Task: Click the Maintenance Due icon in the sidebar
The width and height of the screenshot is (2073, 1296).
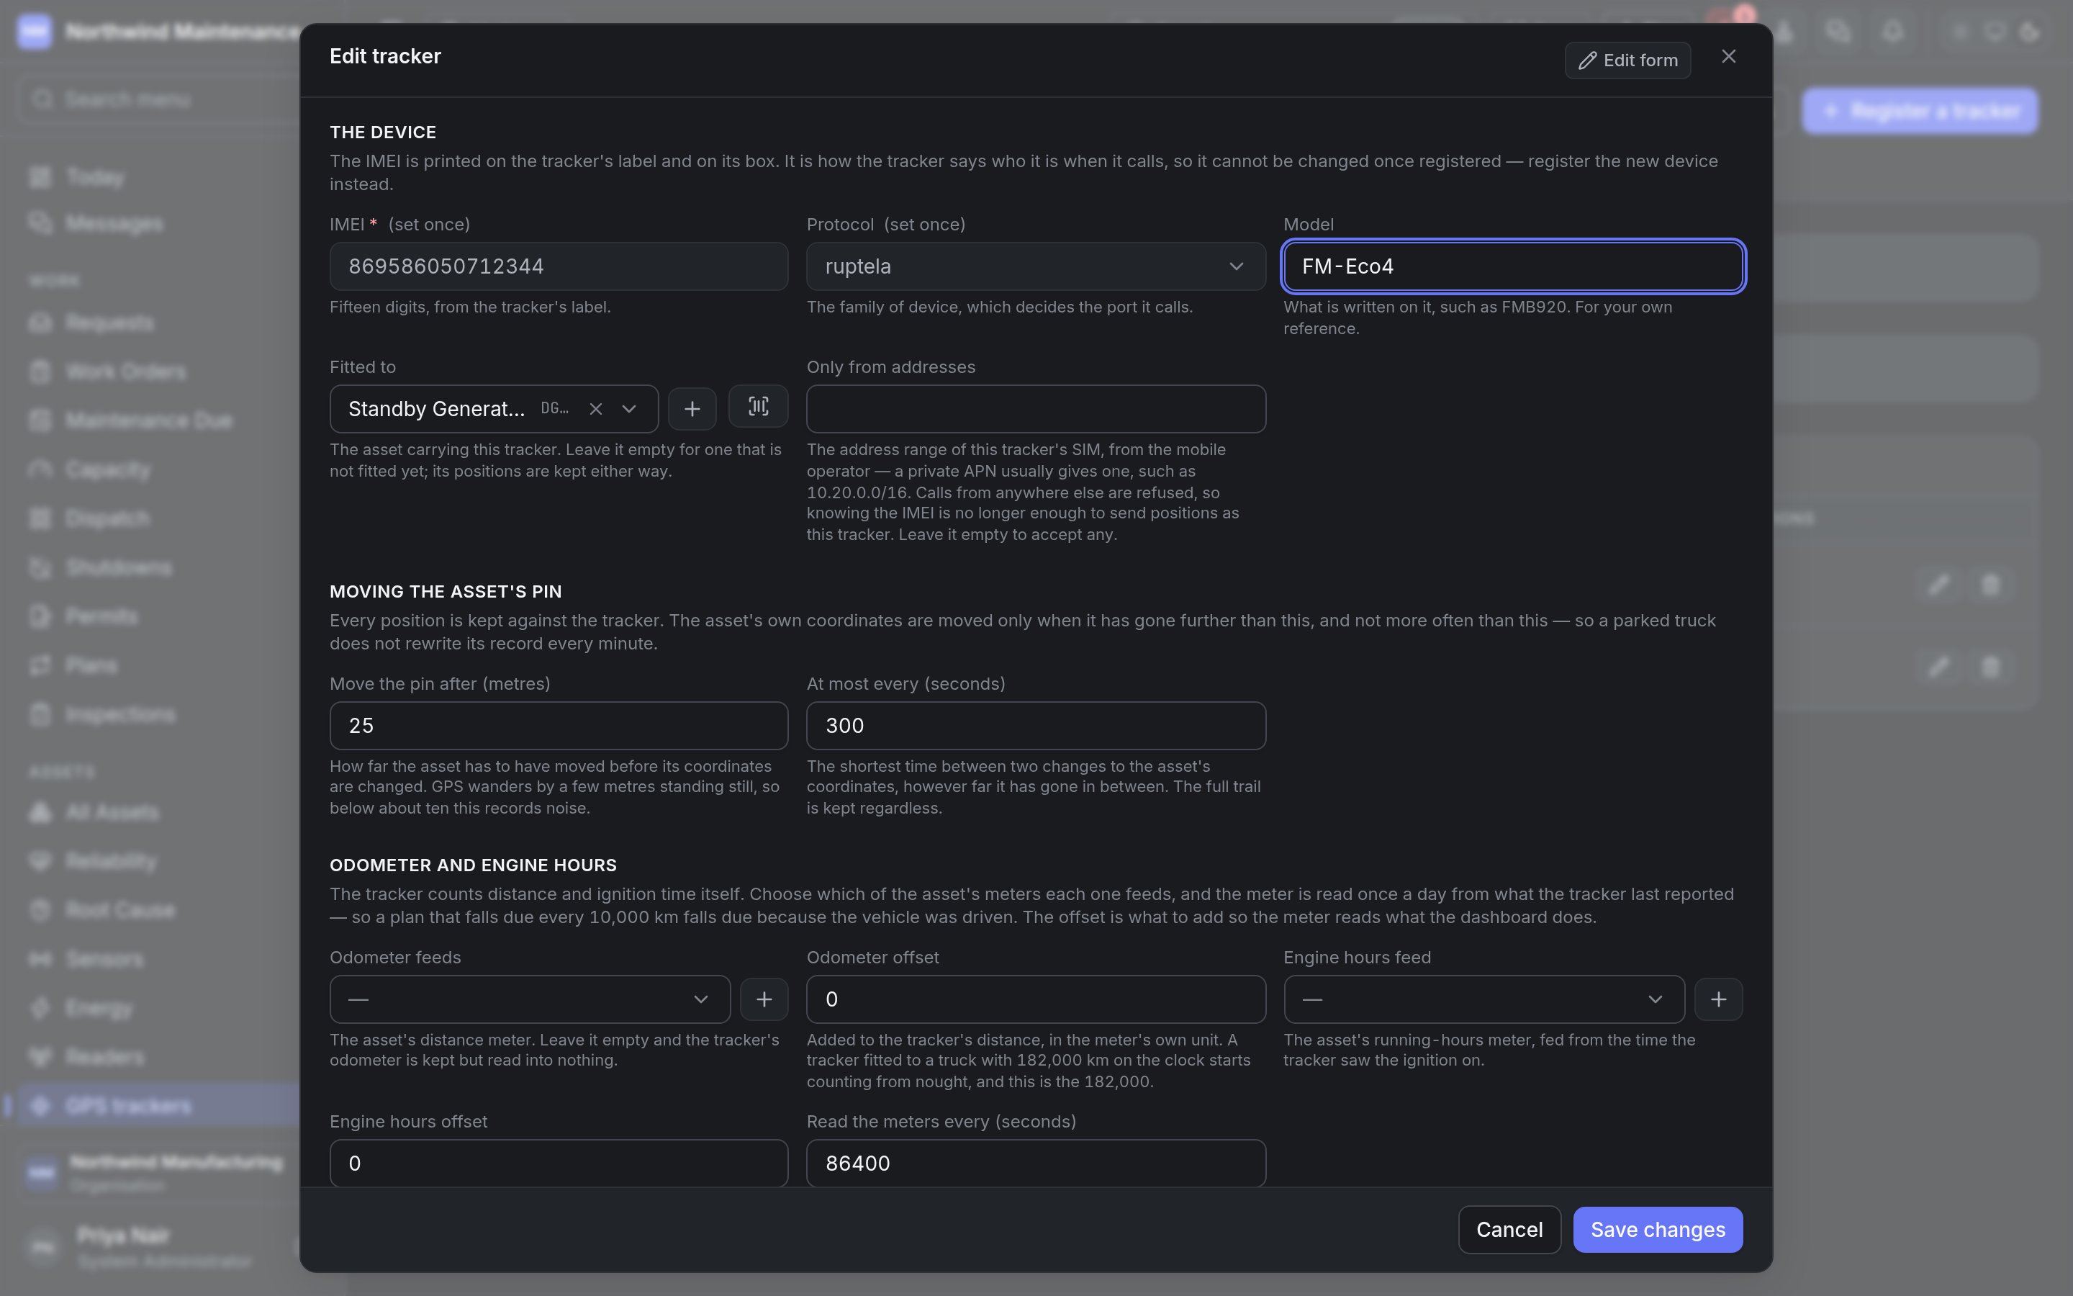Action: click(40, 421)
